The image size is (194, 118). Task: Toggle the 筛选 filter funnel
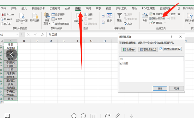pos(119,18)
